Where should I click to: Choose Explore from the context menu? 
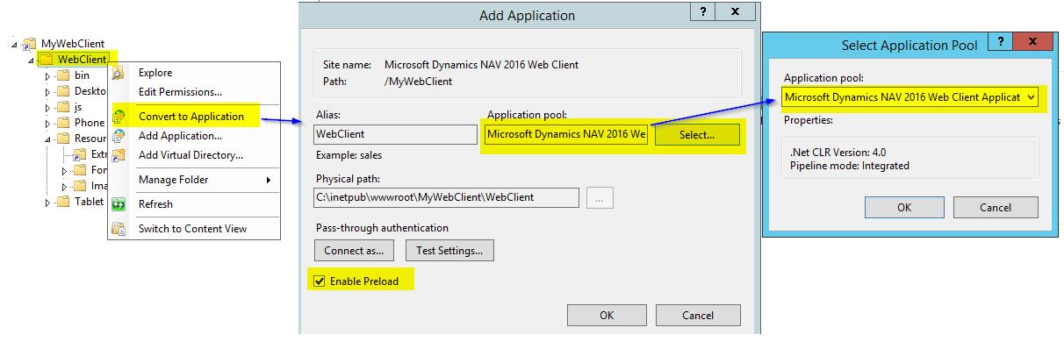click(155, 73)
